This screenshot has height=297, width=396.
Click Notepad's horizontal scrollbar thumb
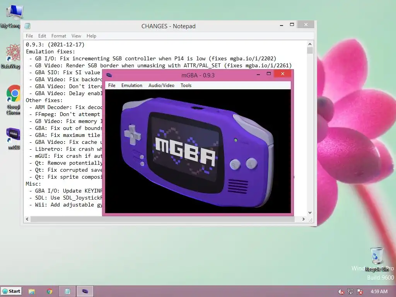click(162, 219)
